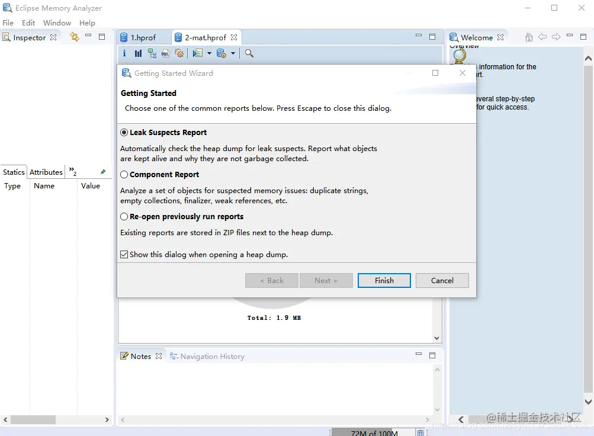This screenshot has height=436, width=594.
Task: Maximize the heap dump editor area
Action: coord(432,37)
